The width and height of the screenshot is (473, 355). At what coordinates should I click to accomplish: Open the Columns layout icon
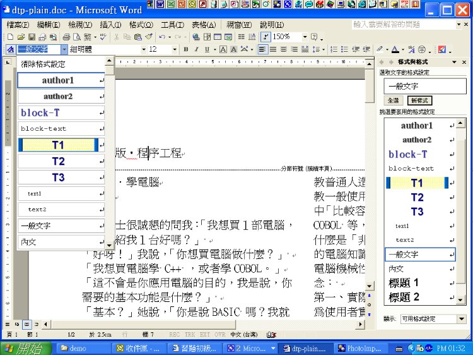(x=242, y=37)
